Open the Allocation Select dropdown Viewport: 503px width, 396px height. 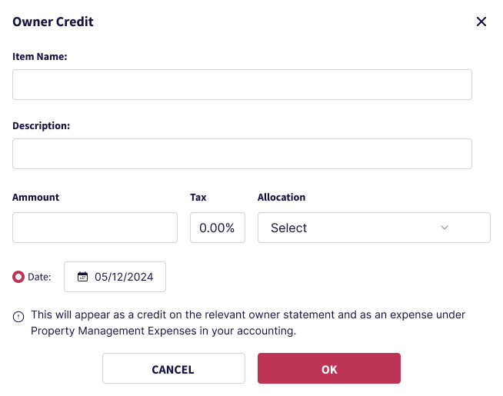coord(373,228)
